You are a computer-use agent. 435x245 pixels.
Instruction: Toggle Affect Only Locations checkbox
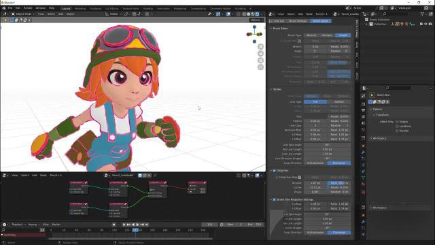[x=397, y=126]
